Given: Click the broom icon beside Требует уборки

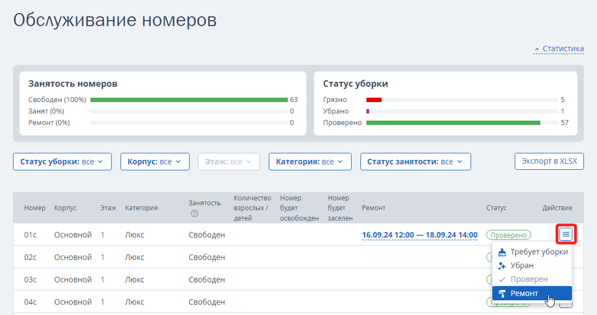Looking at the screenshot, I should (x=502, y=252).
